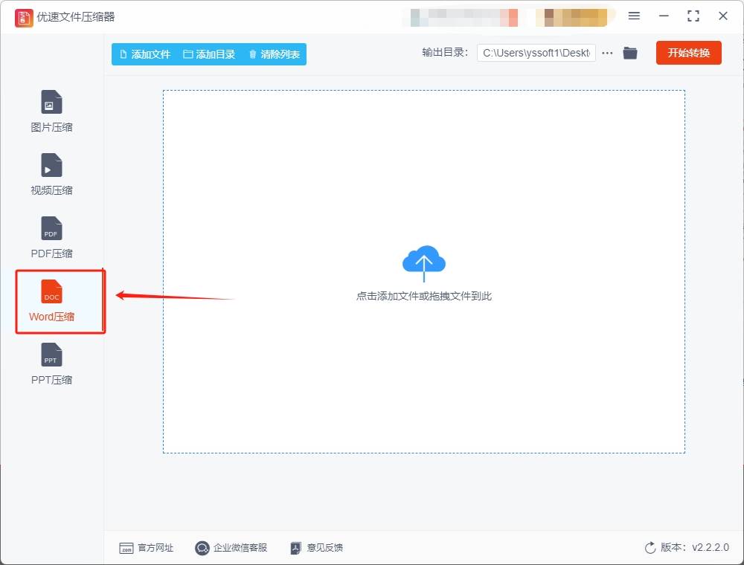Click the output directory path field
The image size is (744, 565).
tap(536, 53)
